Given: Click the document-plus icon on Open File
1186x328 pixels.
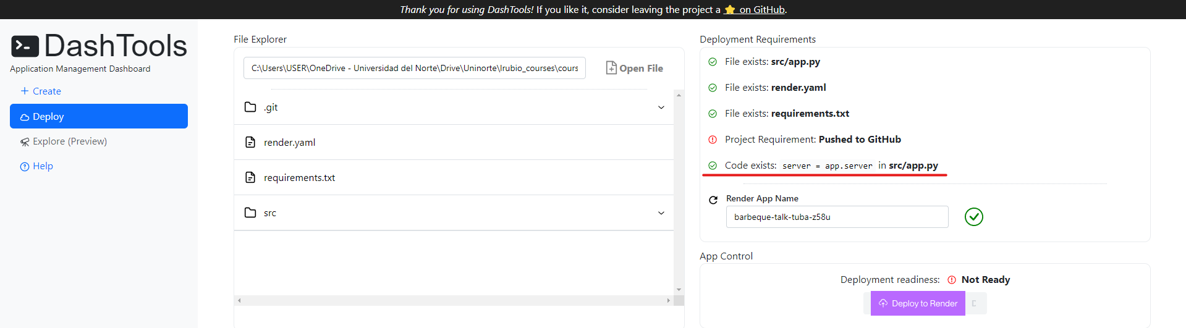Looking at the screenshot, I should tap(611, 68).
